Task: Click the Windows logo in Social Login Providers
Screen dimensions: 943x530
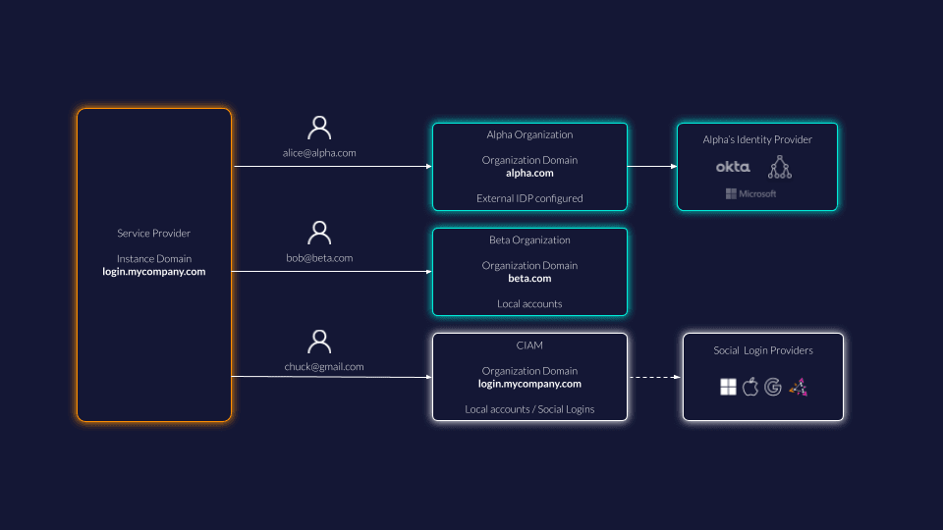Action: coord(728,387)
